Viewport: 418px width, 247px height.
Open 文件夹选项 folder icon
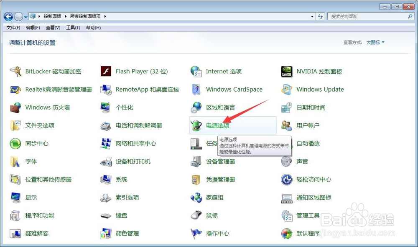click(15, 126)
